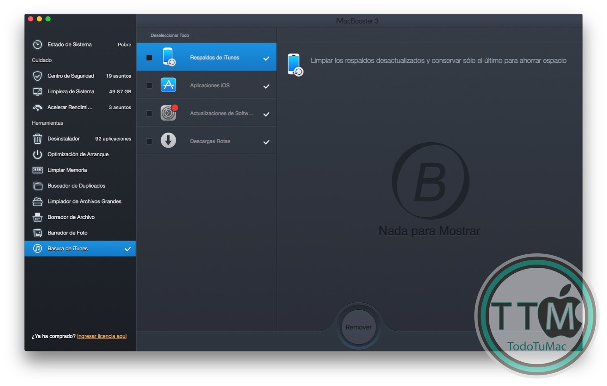This screenshot has width=607, height=386.
Task: Click the iPhone backup icon beside the description
Action: click(295, 64)
